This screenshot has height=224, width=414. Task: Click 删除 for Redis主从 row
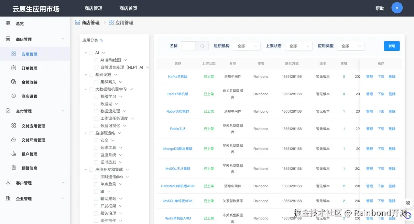tap(392, 129)
